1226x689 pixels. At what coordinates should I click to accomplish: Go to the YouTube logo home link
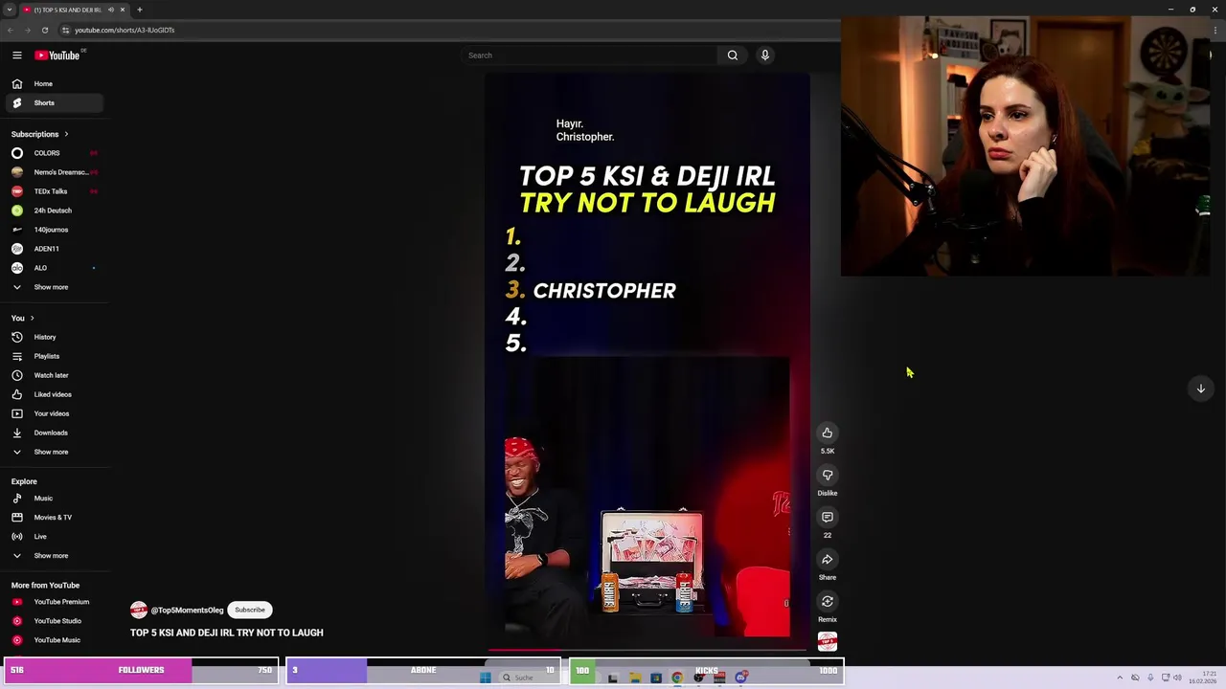(x=59, y=55)
